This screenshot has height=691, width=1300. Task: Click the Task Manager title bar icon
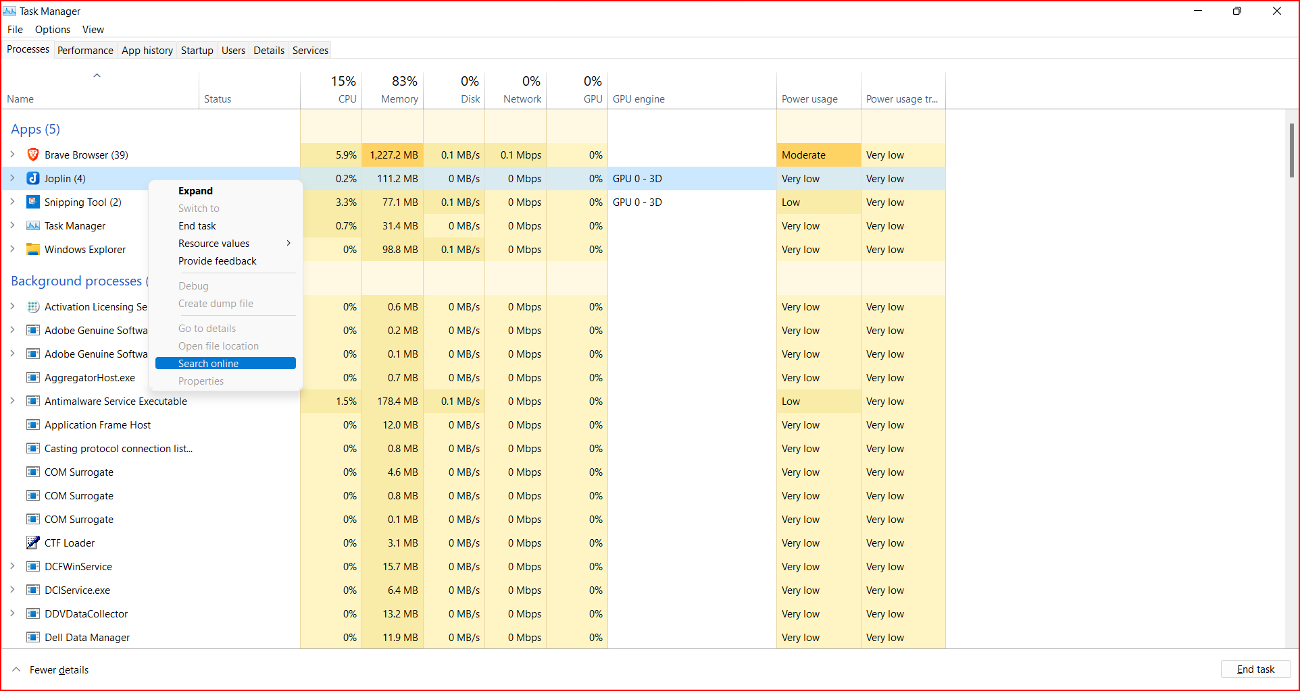[x=9, y=11]
